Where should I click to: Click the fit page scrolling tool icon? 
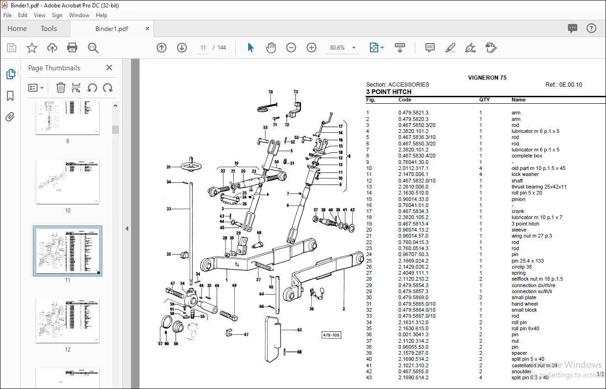pyautogui.click(x=374, y=48)
